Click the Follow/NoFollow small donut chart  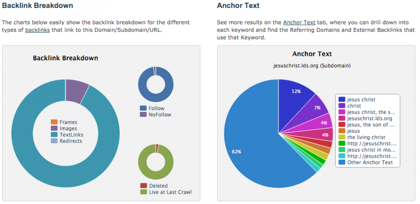coord(155,84)
